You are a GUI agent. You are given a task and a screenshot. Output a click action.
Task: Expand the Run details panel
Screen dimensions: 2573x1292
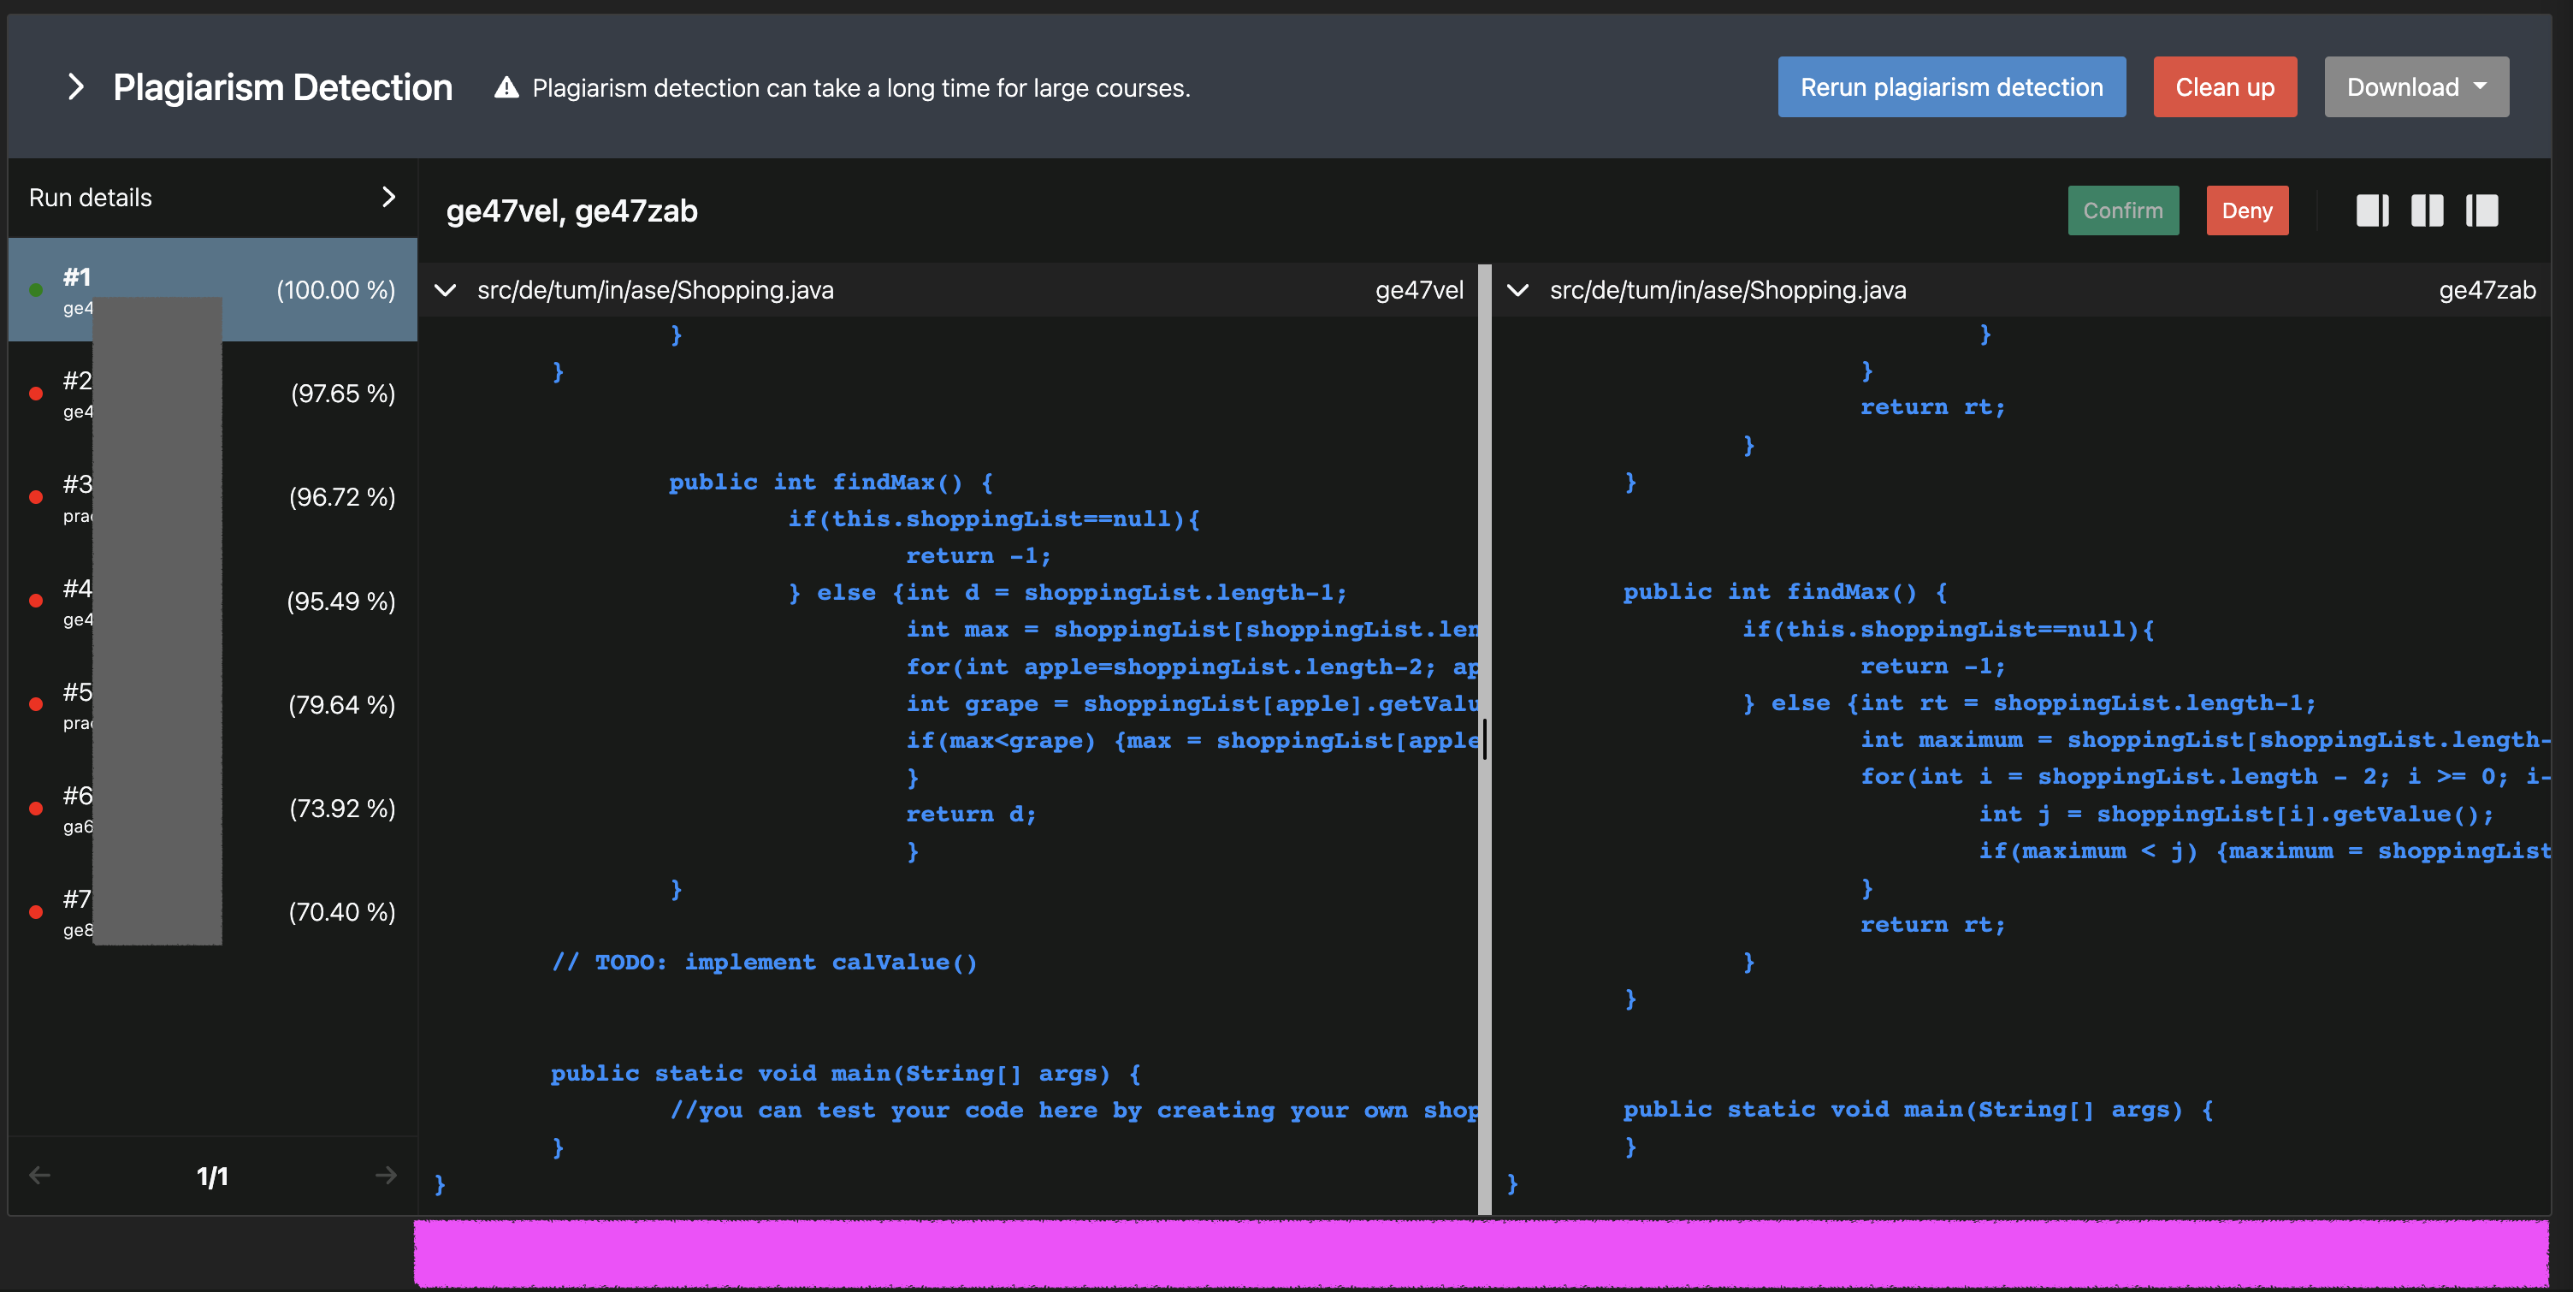(388, 197)
